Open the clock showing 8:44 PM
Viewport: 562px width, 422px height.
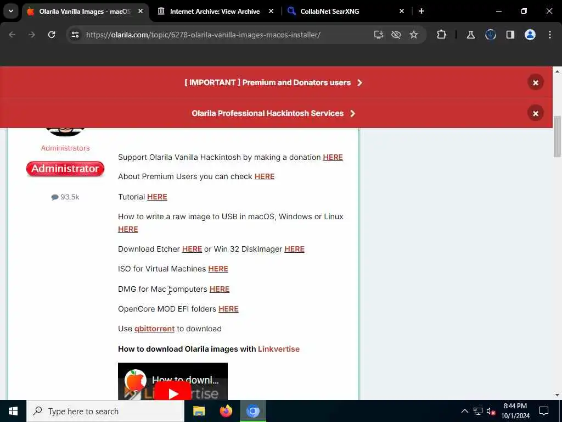point(515,411)
